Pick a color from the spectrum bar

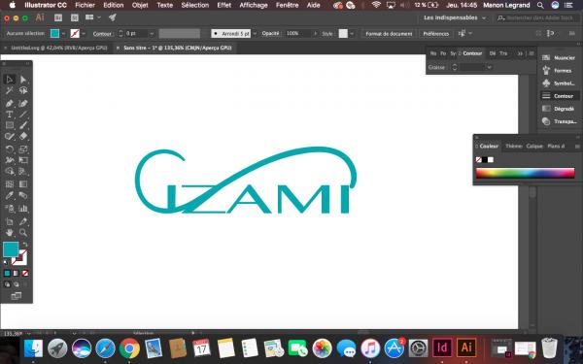(x=525, y=173)
